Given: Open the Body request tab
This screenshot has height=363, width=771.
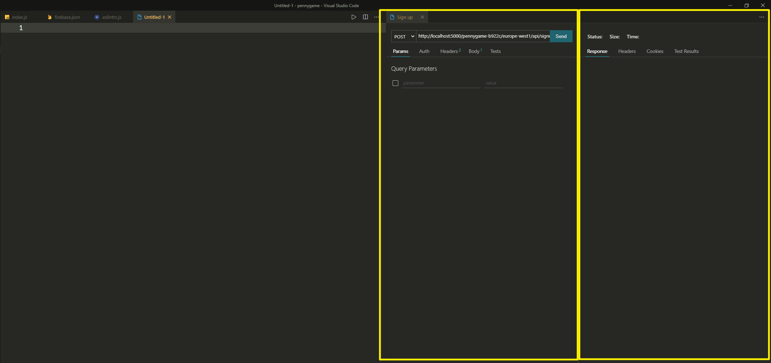Looking at the screenshot, I should (474, 51).
